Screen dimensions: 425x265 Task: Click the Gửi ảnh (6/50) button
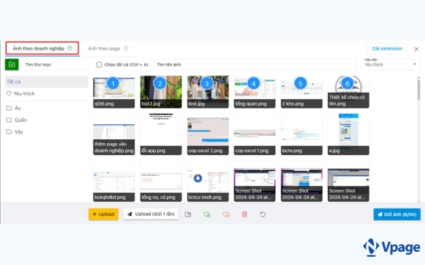tap(397, 214)
